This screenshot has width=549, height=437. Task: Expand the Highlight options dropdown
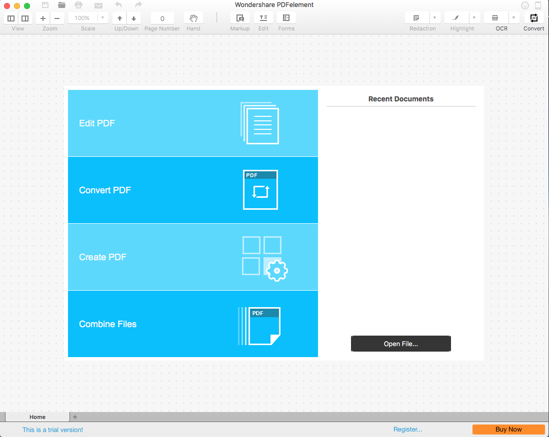pyautogui.click(x=473, y=18)
